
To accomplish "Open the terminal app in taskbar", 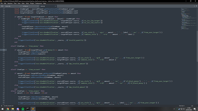I will tap(28, 109).
